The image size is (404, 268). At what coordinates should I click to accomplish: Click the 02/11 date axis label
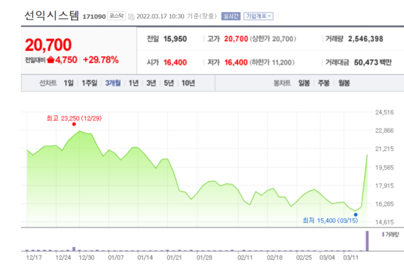click(245, 257)
